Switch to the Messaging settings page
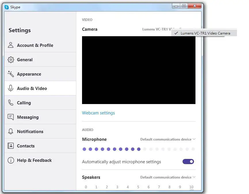The width and height of the screenshot is (249, 194). [28, 117]
